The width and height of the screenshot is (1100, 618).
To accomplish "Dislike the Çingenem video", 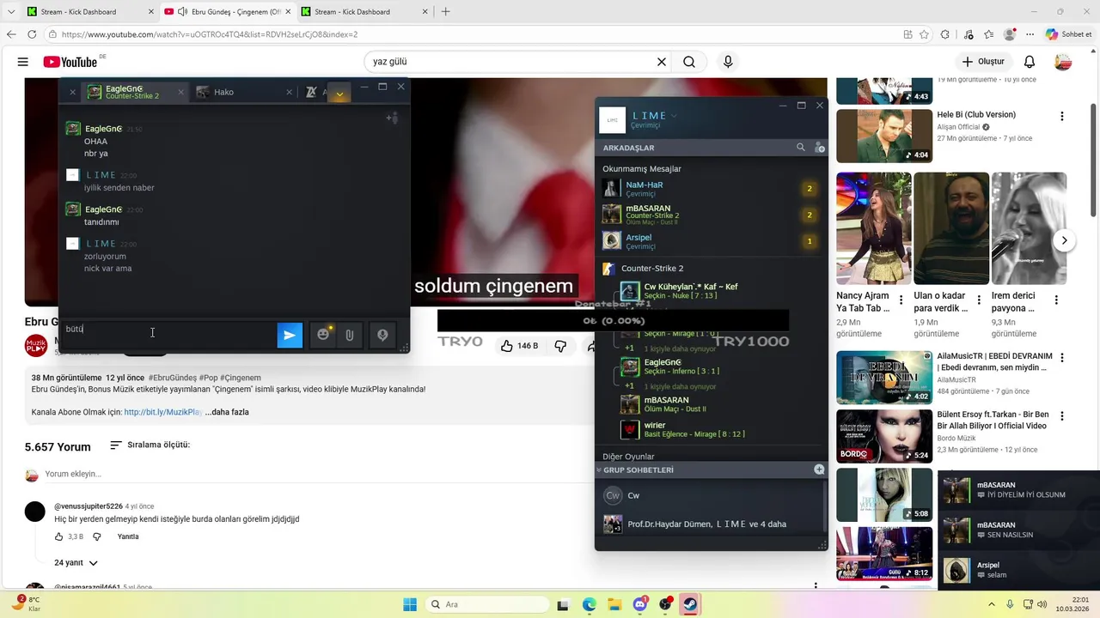I will point(560,346).
